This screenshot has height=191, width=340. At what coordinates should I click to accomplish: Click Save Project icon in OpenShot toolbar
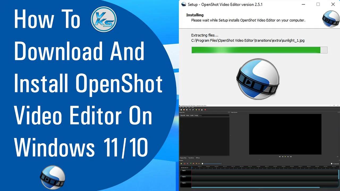pyautogui.click(x=187, y=110)
